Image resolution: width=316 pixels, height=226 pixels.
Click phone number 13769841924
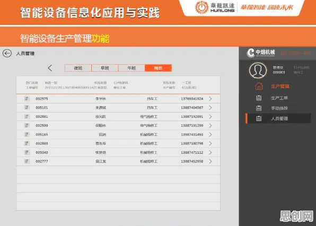pos(192,99)
